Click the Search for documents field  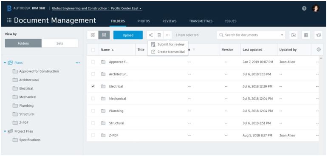(251, 35)
